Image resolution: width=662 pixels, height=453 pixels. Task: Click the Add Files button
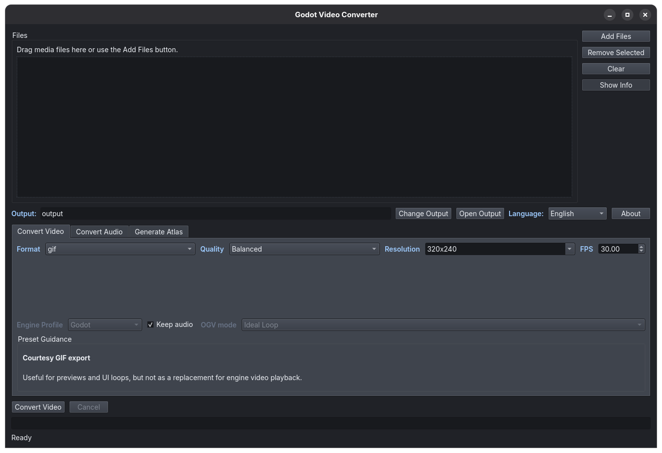[x=616, y=36]
